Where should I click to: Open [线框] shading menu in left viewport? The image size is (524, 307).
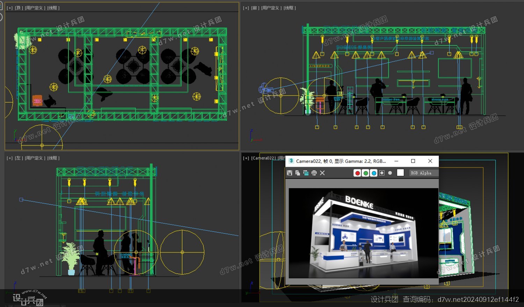53,158
